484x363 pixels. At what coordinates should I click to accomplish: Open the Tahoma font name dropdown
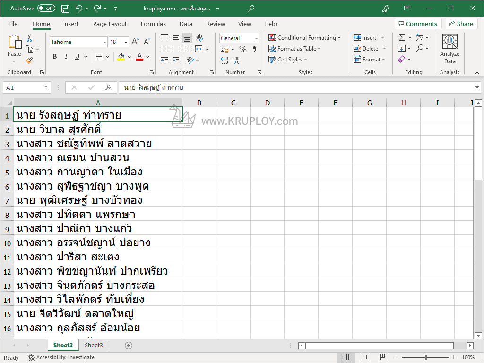pos(104,42)
